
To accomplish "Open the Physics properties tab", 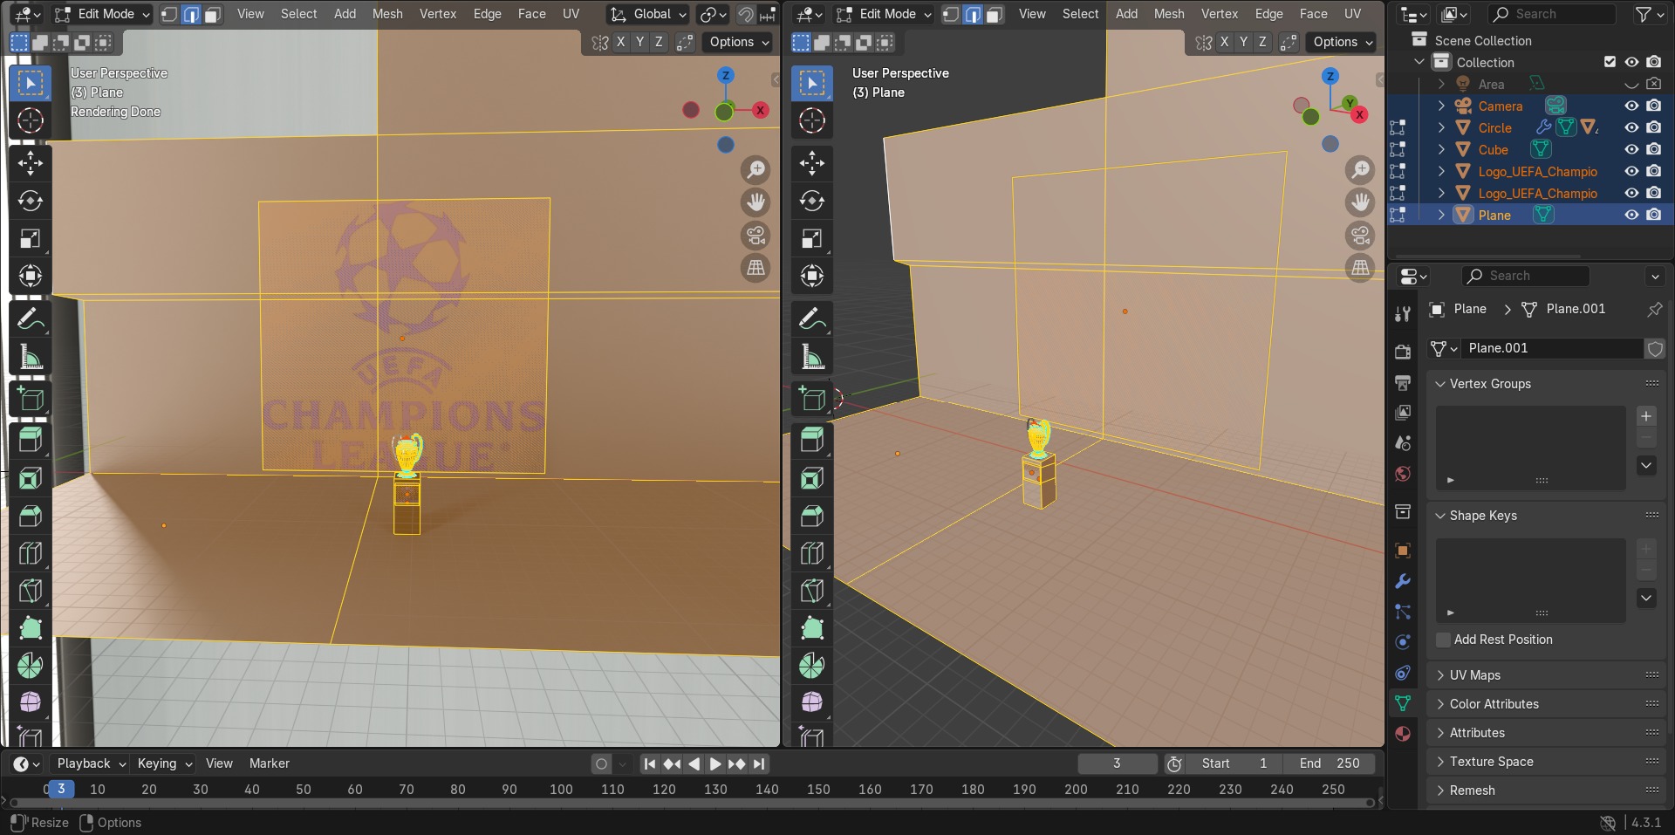I will [x=1403, y=642].
